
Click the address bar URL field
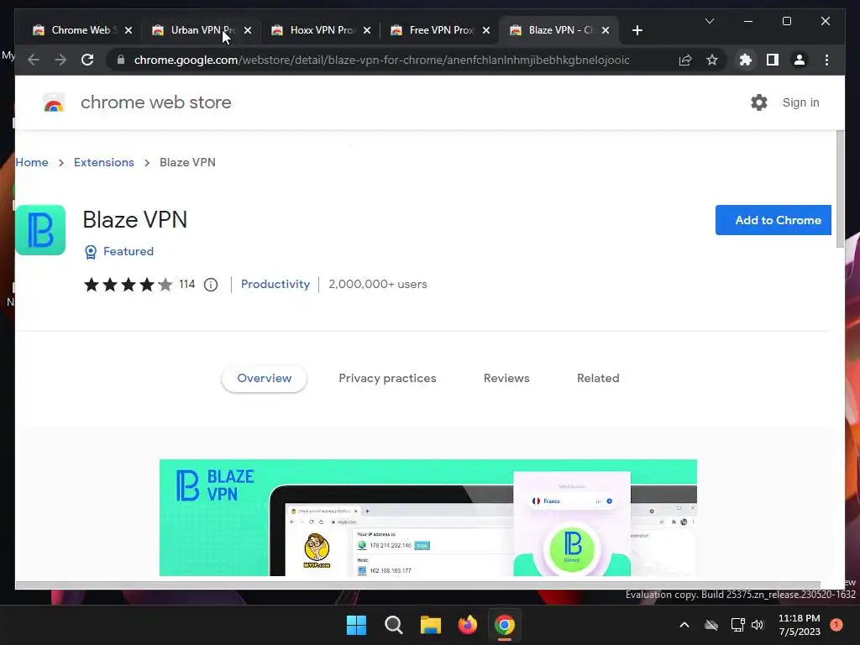tap(381, 60)
